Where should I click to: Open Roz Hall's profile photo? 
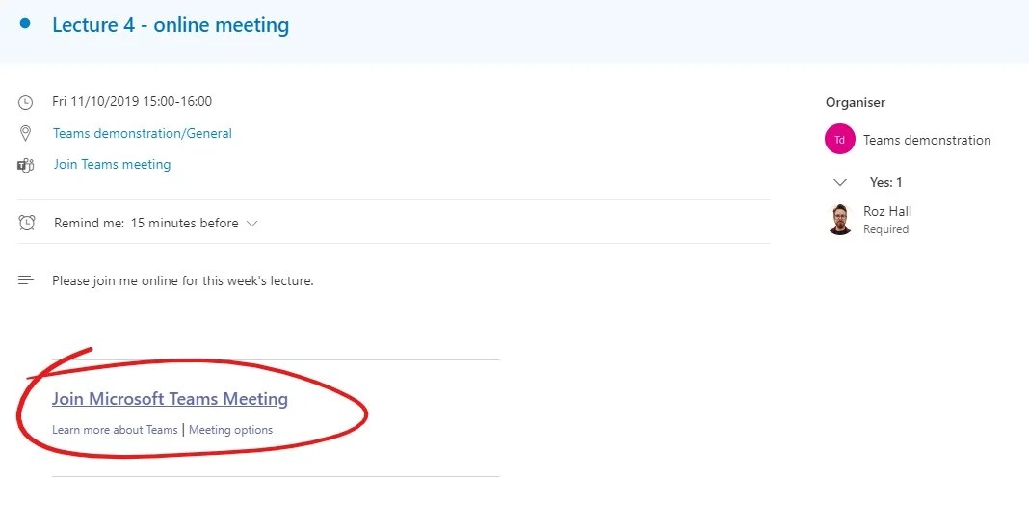coord(840,219)
